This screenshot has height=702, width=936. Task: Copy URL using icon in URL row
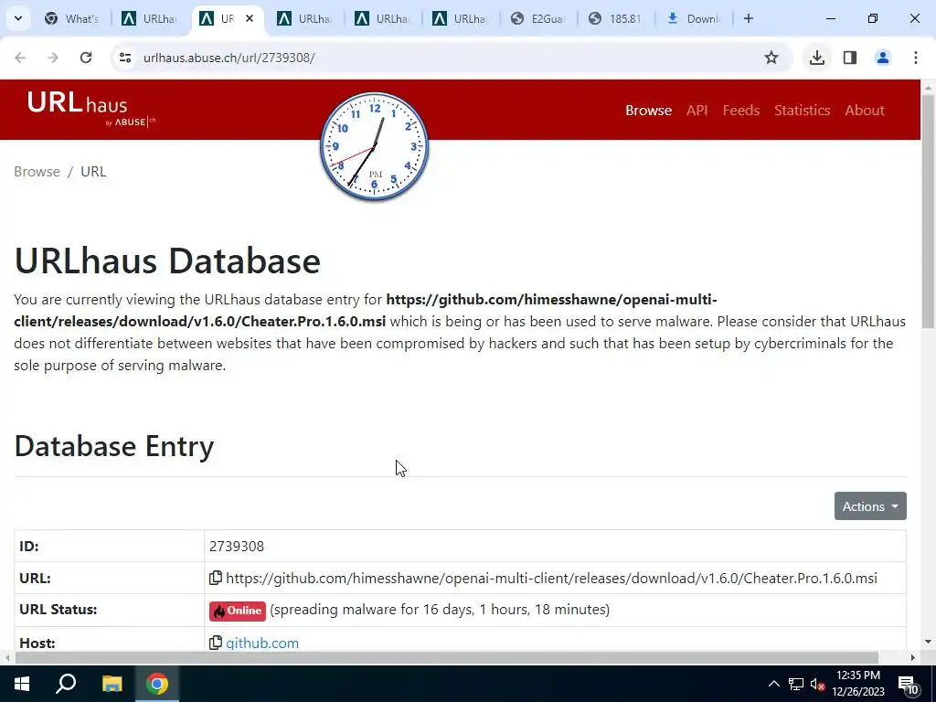tap(216, 578)
